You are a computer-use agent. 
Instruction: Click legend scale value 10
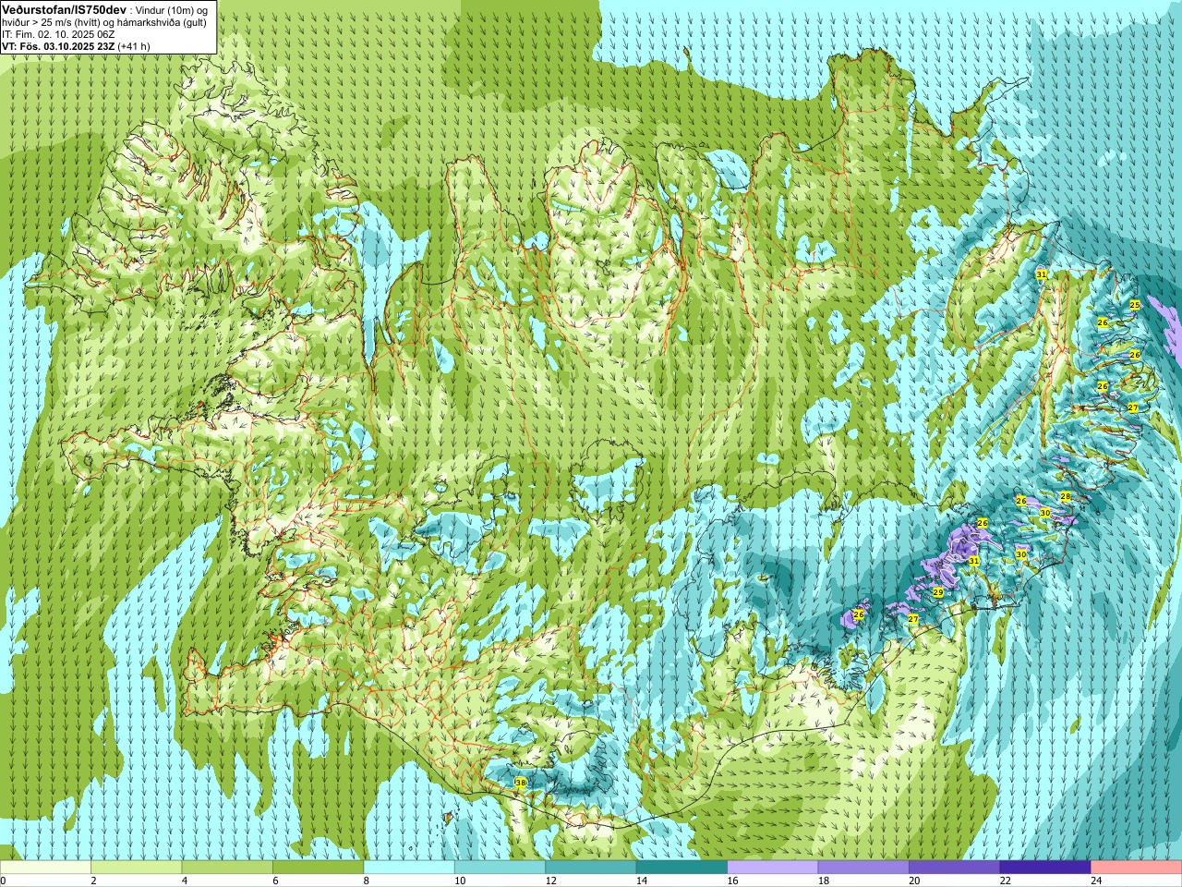(x=459, y=881)
